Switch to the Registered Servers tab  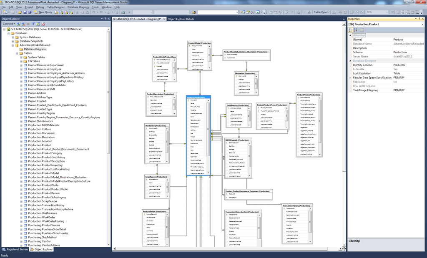point(15,249)
